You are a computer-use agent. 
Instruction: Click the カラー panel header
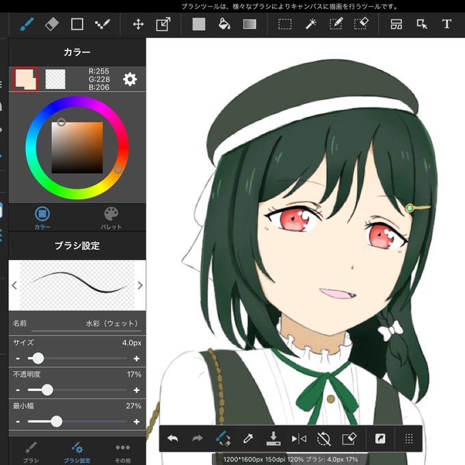coord(77,52)
